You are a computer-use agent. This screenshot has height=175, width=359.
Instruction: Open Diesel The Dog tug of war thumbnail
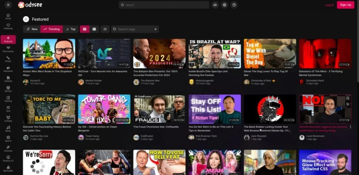click(x=270, y=54)
